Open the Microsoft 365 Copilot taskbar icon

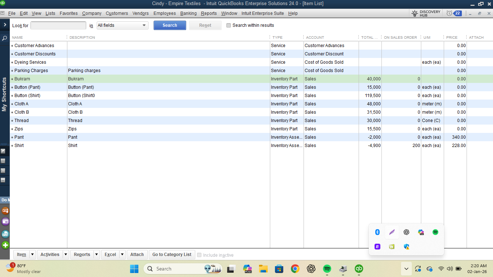click(x=247, y=269)
